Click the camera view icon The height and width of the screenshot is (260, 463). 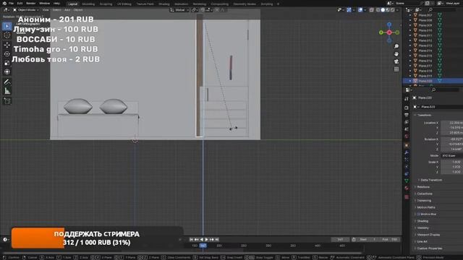pos(396,61)
